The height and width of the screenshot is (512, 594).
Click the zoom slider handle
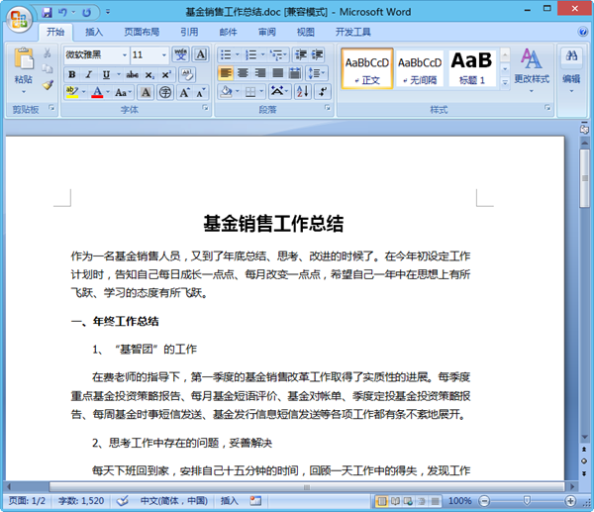coord(527,501)
